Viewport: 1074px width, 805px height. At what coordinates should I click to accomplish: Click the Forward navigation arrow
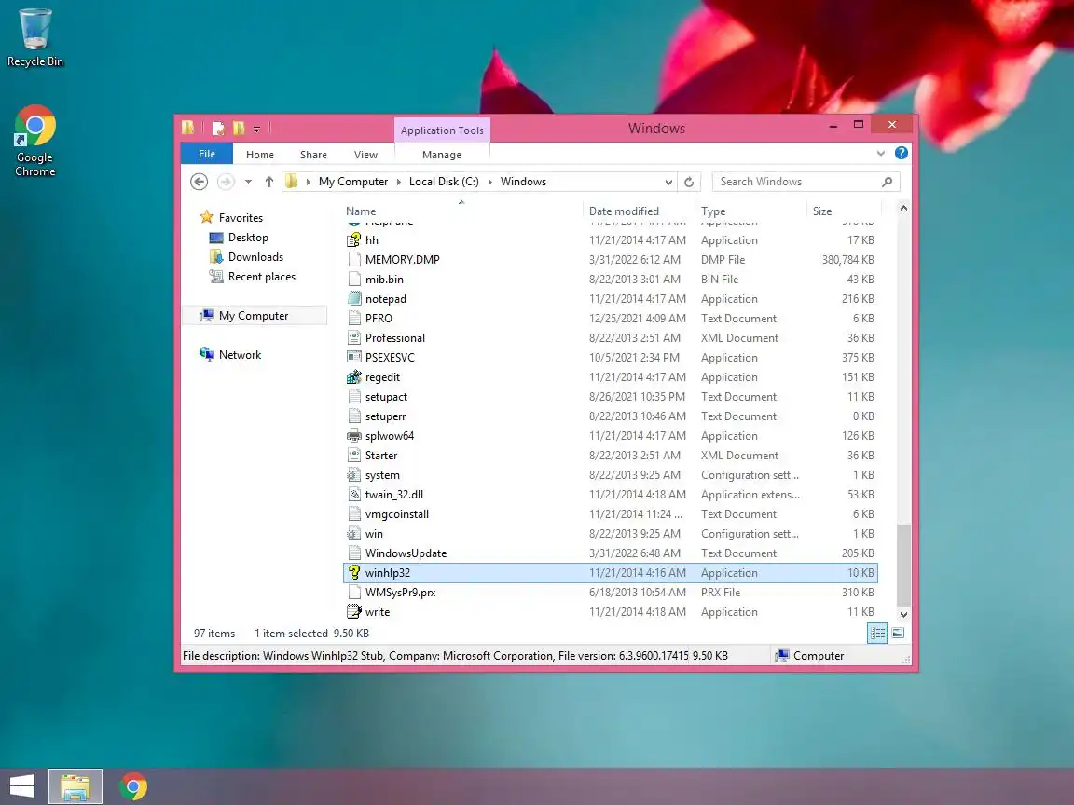(226, 182)
